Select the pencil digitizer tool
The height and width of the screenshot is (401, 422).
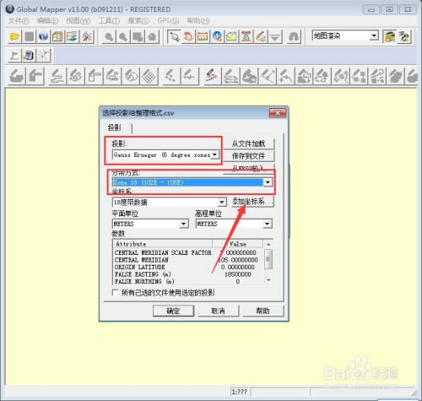pyautogui.click(x=261, y=37)
